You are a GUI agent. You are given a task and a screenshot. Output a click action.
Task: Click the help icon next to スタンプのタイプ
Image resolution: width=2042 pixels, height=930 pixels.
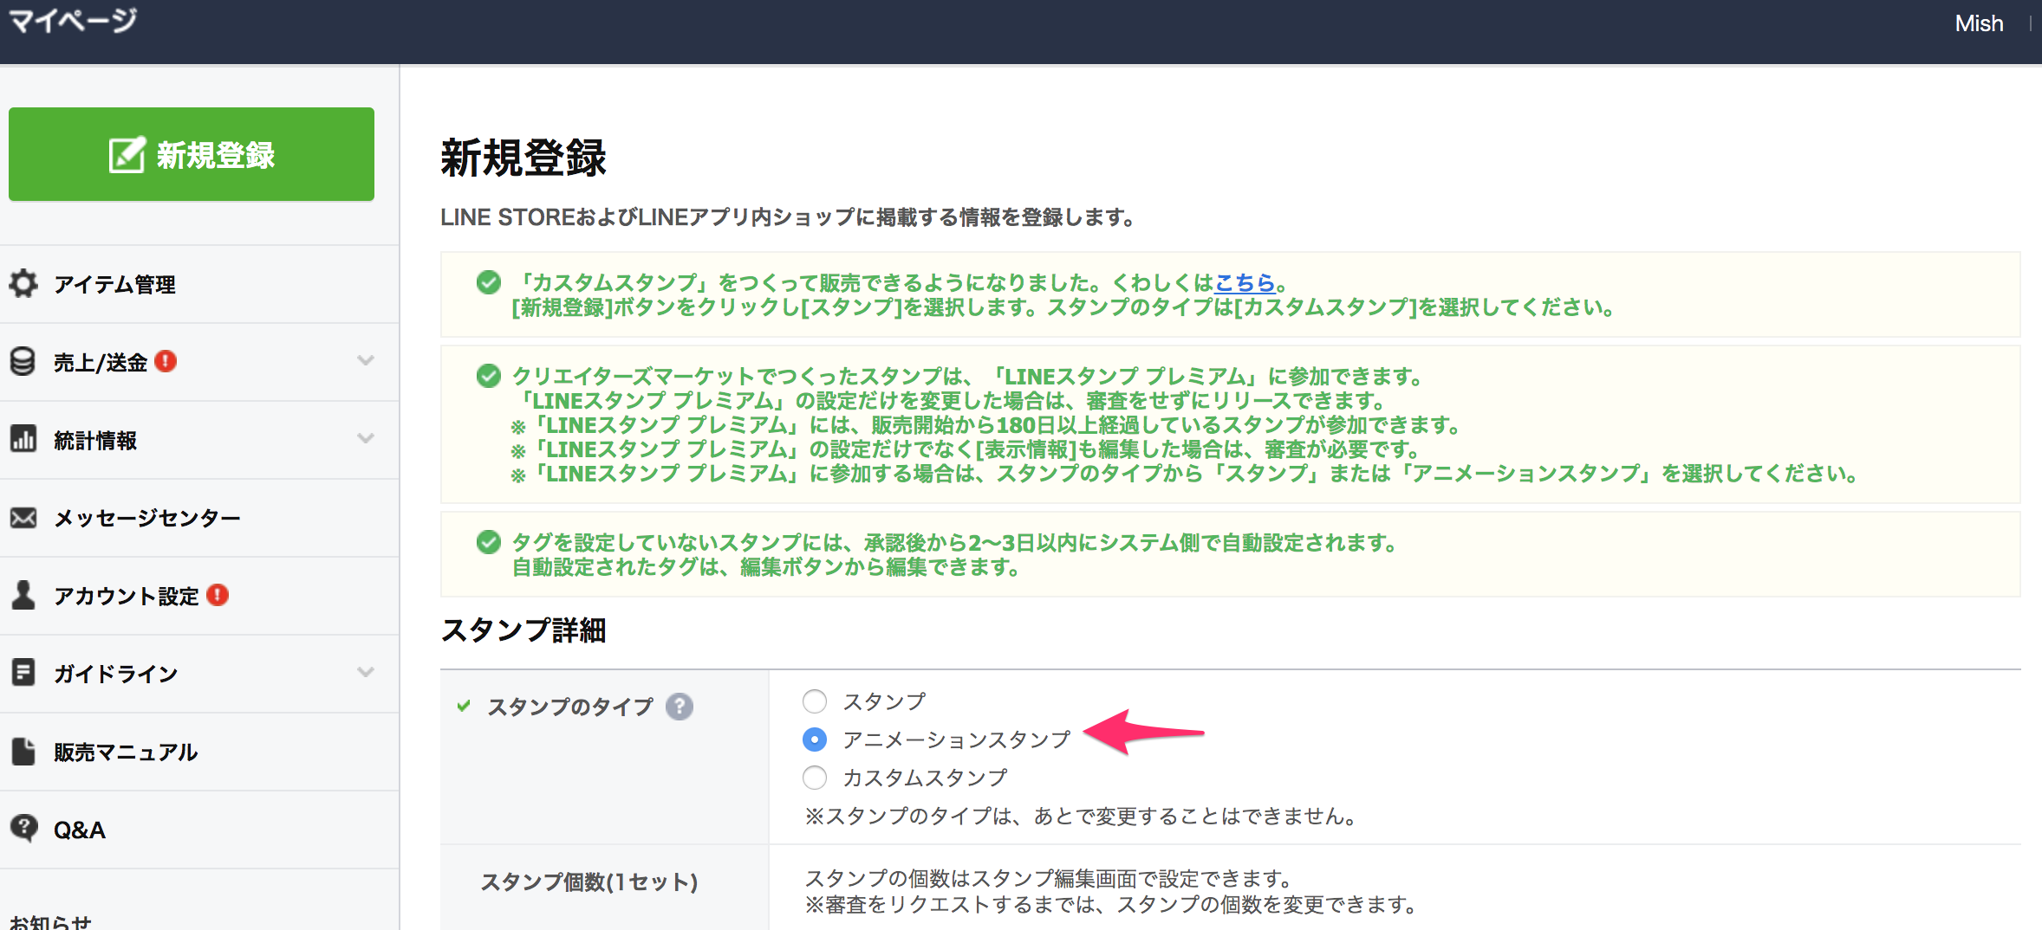[680, 707]
